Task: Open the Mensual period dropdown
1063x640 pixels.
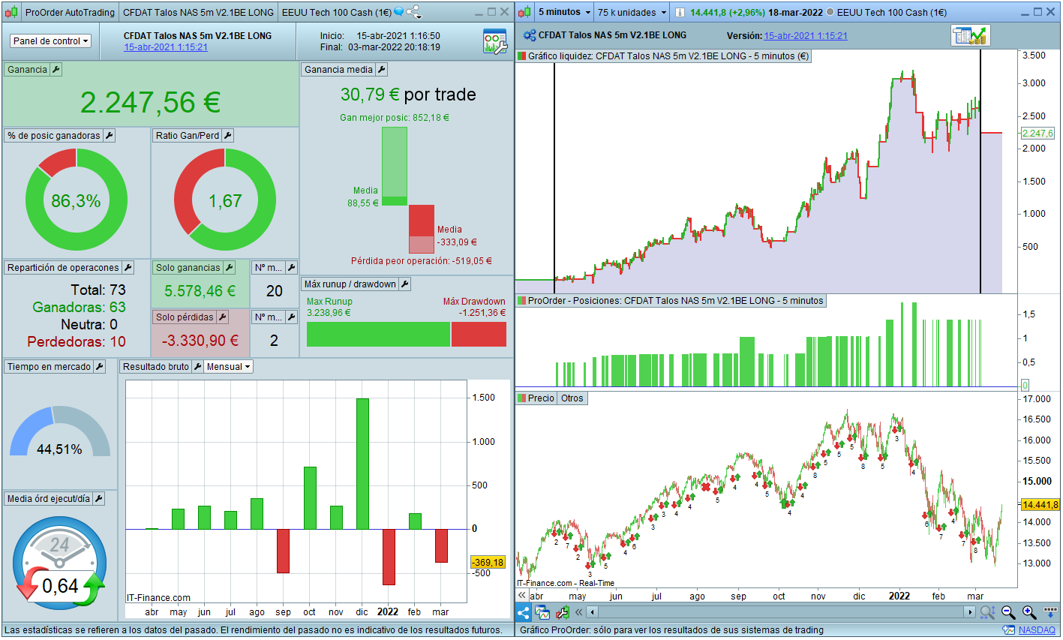Action: (229, 367)
